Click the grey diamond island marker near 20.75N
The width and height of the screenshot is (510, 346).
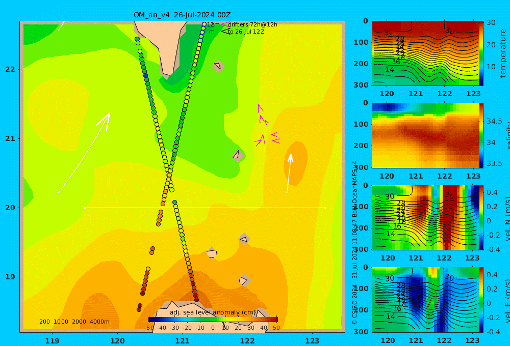pos(238,156)
